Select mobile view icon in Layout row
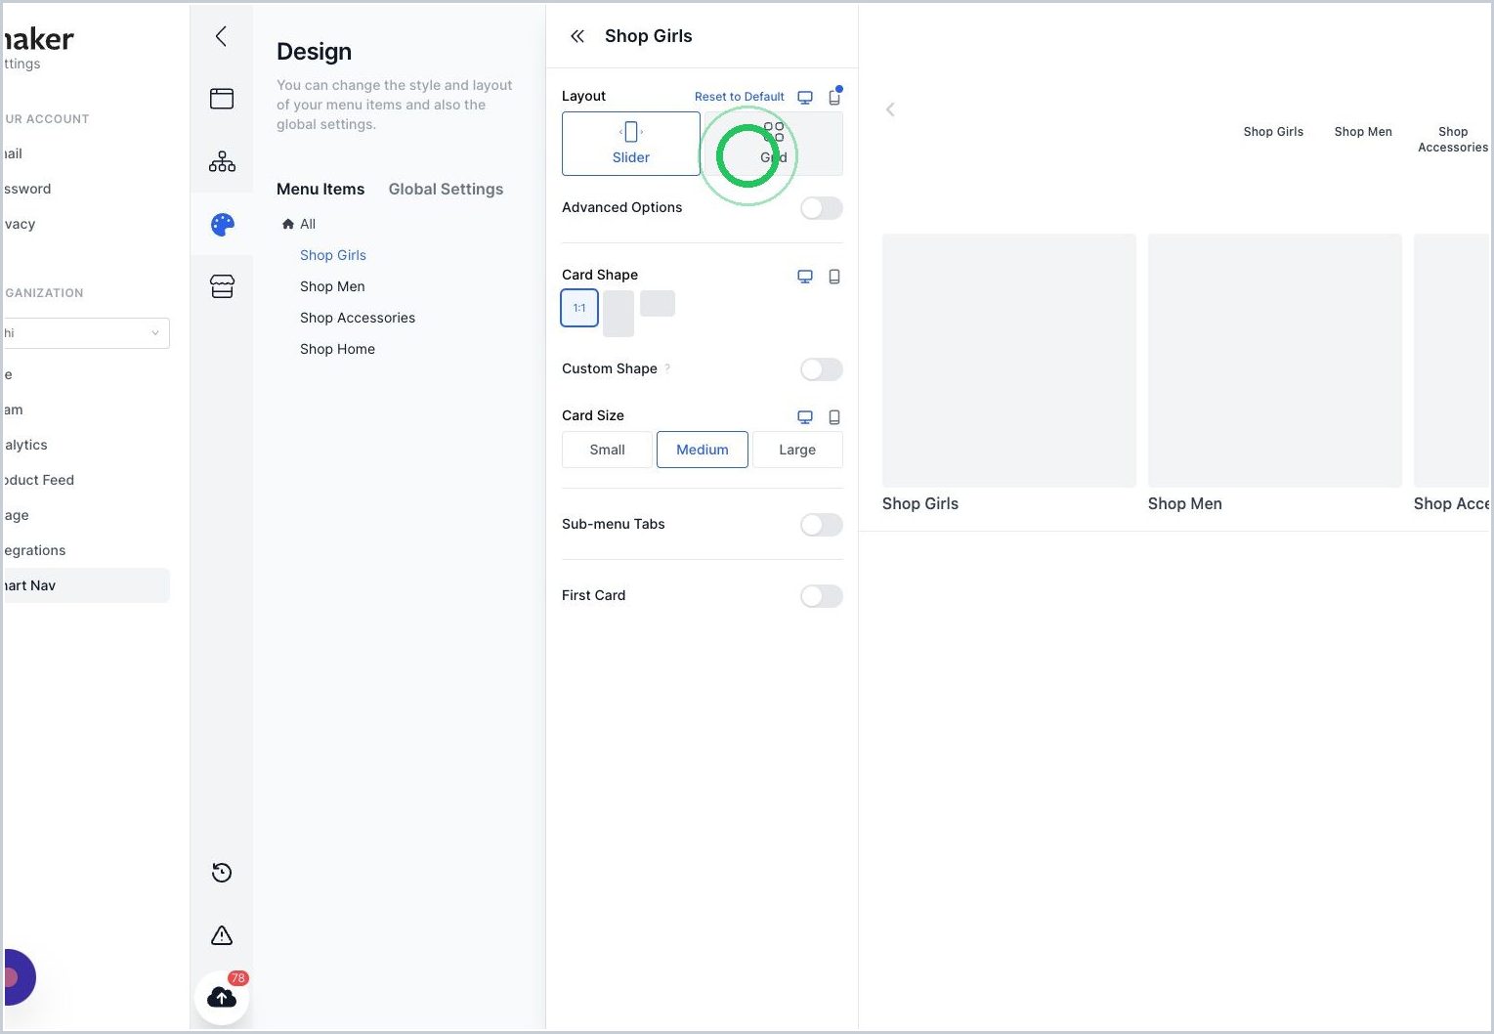This screenshot has width=1494, height=1034. pyautogui.click(x=834, y=97)
